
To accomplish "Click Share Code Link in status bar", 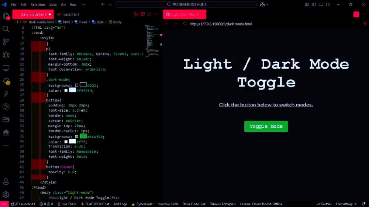I will (194, 204).
